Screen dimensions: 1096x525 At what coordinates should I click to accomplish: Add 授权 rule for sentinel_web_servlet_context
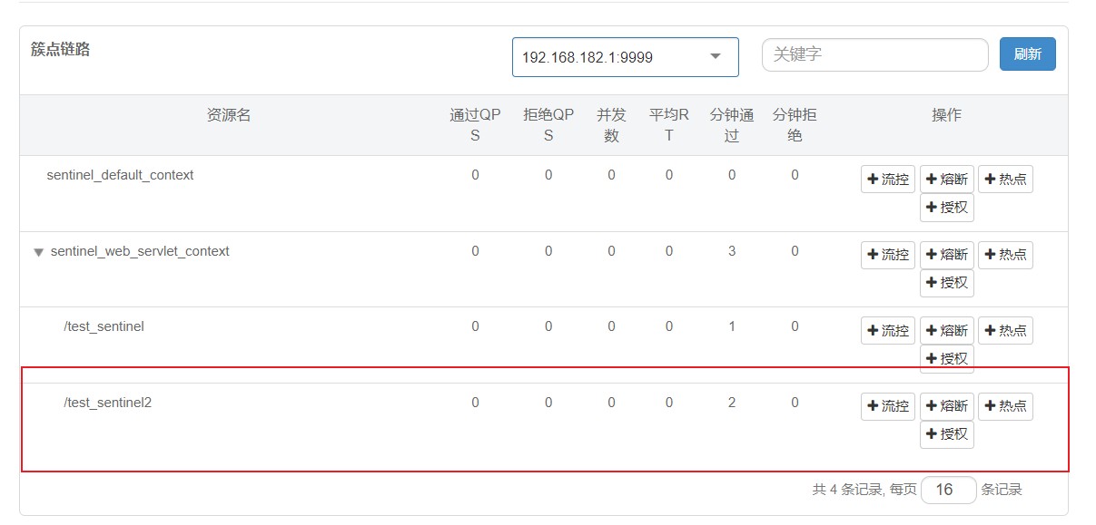click(x=946, y=283)
